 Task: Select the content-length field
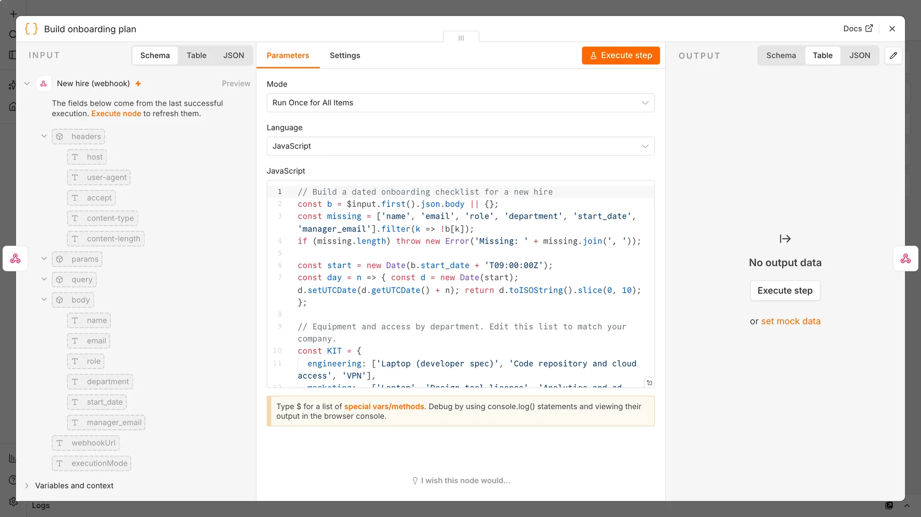(x=106, y=239)
